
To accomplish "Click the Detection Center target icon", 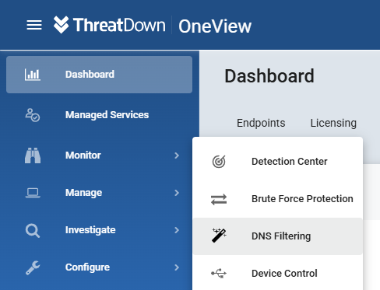I will (219, 162).
